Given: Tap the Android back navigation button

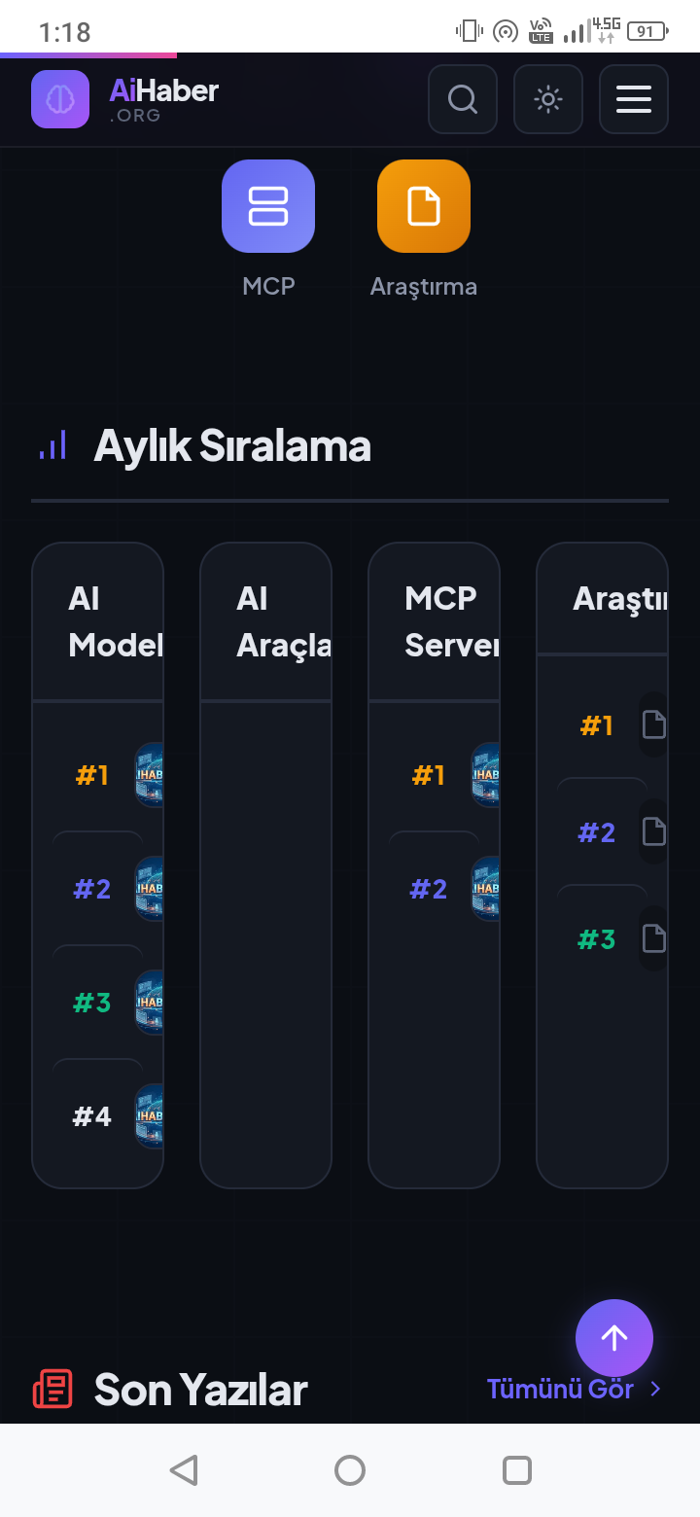Looking at the screenshot, I should point(184,1469).
